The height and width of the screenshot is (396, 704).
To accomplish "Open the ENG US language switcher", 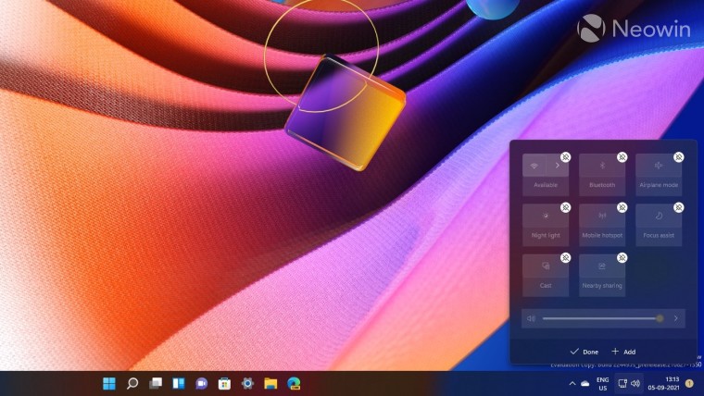I will (602, 384).
